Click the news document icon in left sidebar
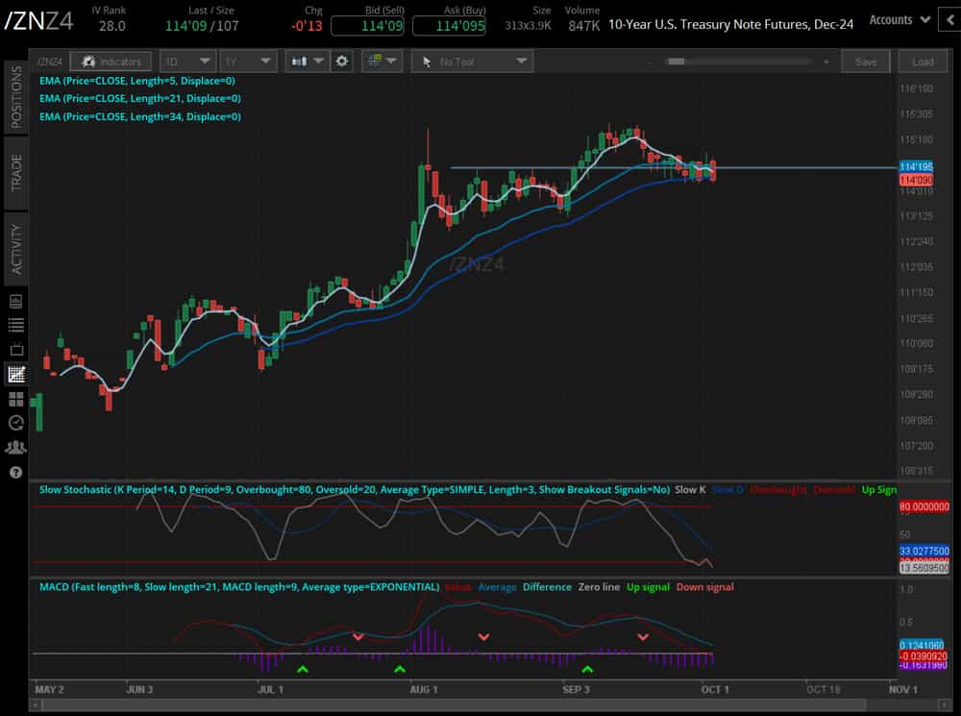Viewport: 961px width, 716px height. [14, 299]
